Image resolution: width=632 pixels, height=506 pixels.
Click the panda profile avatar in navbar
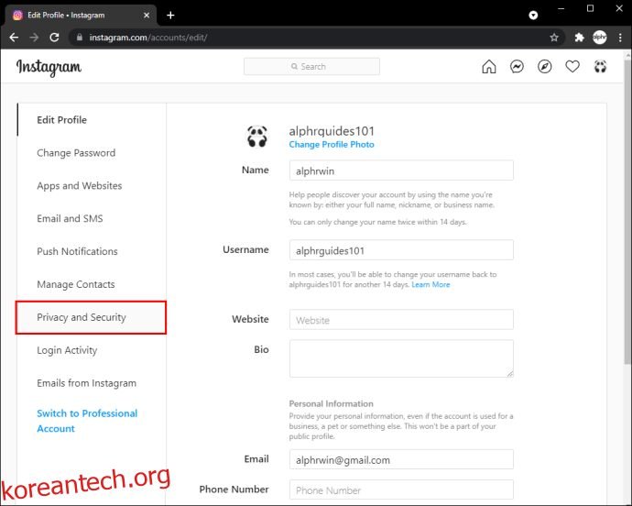tap(600, 67)
